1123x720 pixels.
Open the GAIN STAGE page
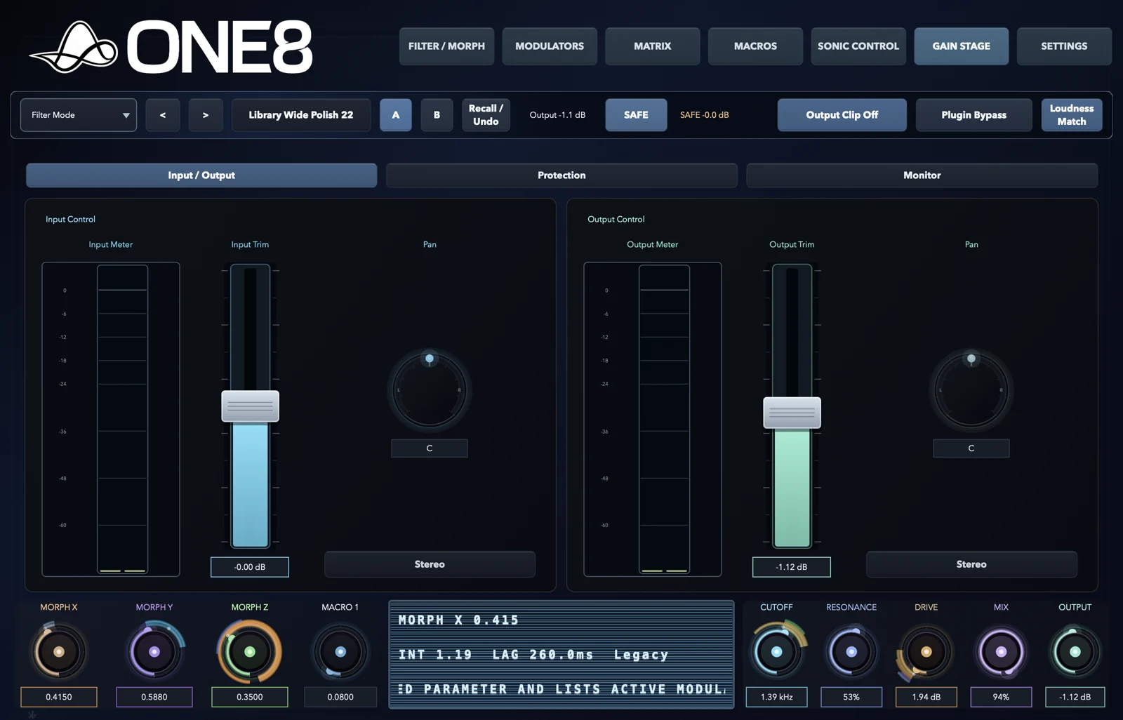(962, 46)
